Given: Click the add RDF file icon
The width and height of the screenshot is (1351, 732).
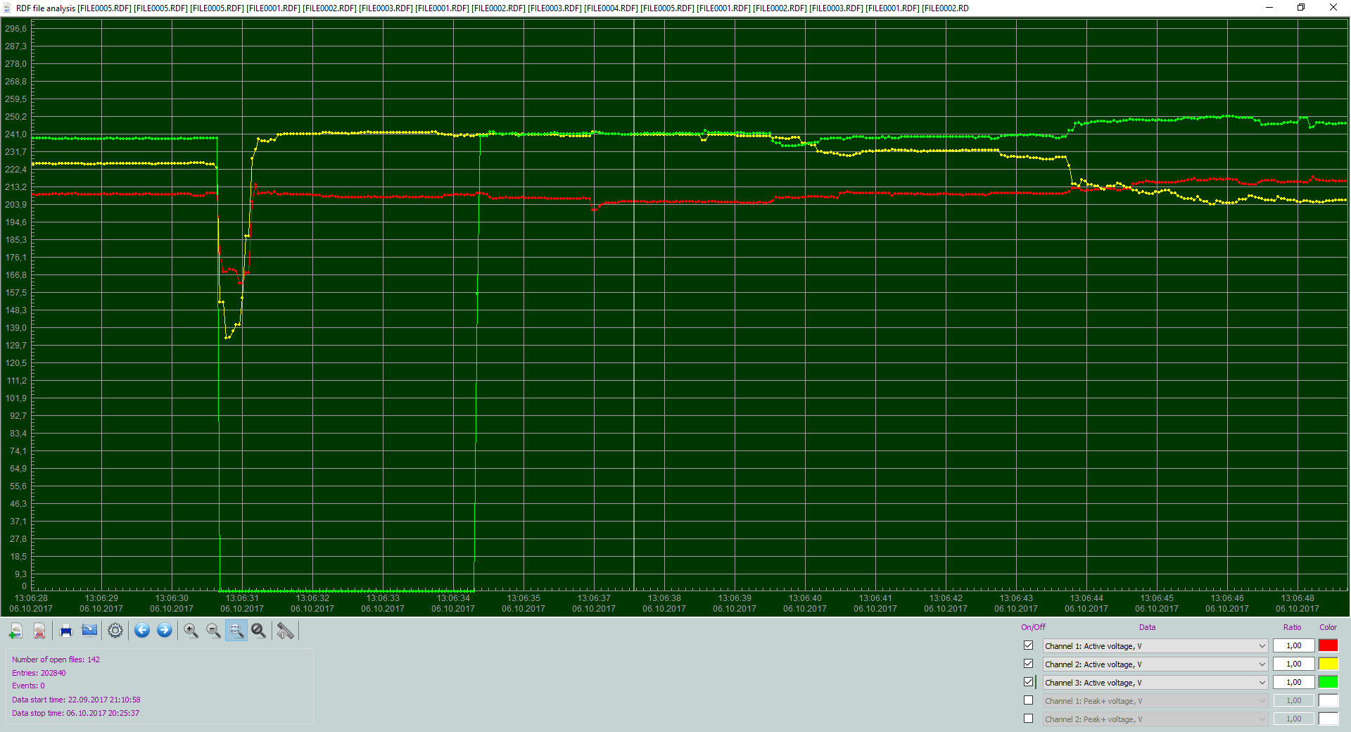Looking at the screenshot, I should pyautogui.click(x=15, y=631).
